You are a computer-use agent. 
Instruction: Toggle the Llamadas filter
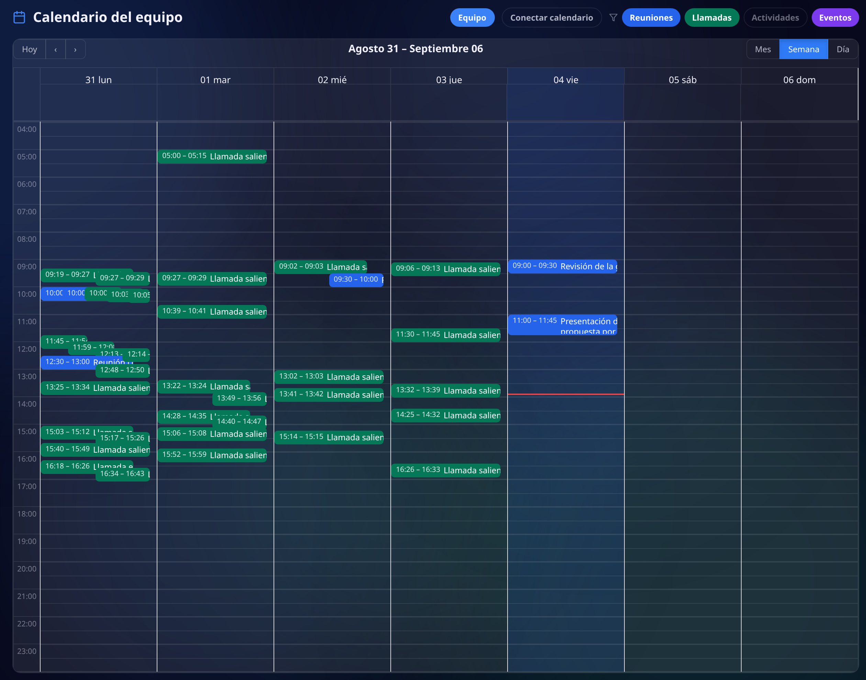[x=711, y=18]
